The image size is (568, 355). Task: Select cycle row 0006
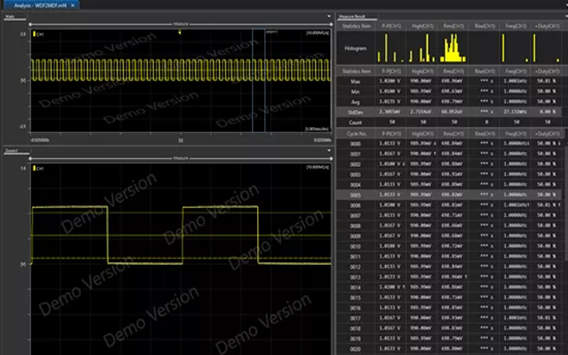coord(449,205)
